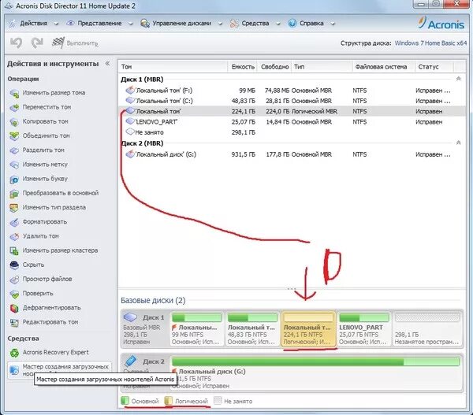Open the Представление menu
Screen dimensions: 473x415
click(99, 23)
